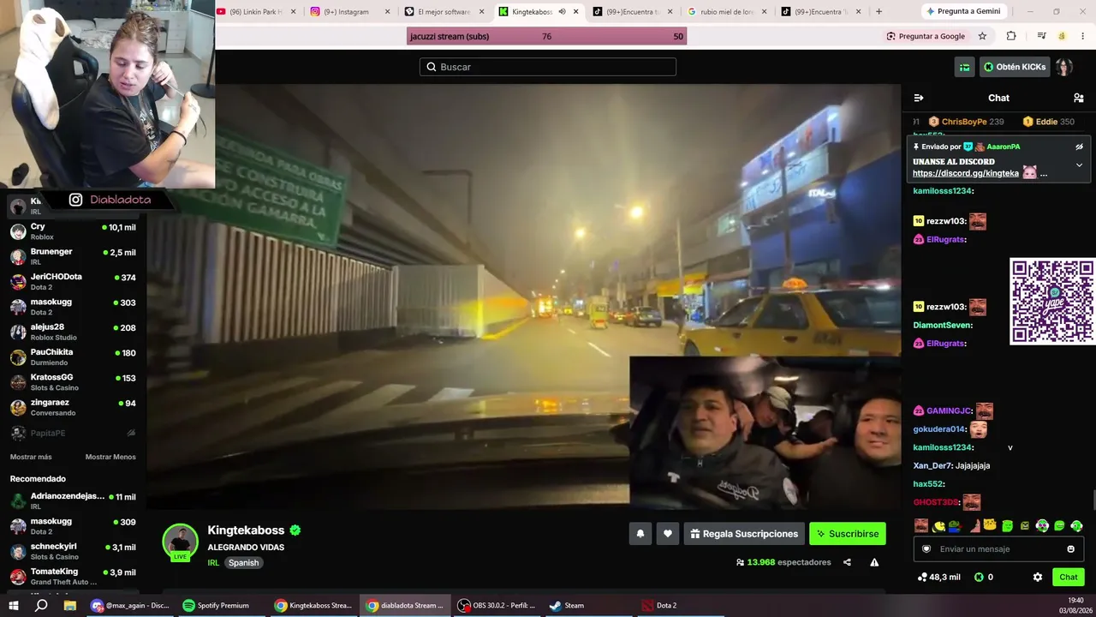The width and height of the screenshot is (1096, 617).
Task: Open the chat identity shield icon
Action: (x=926, y=549)
